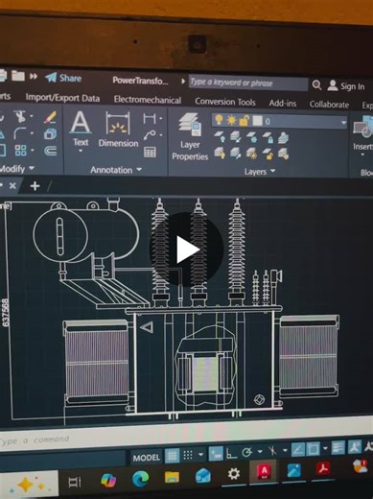Open File Explorer from taskbar
This screenshot has height=499, width=373.
(172, 477)
